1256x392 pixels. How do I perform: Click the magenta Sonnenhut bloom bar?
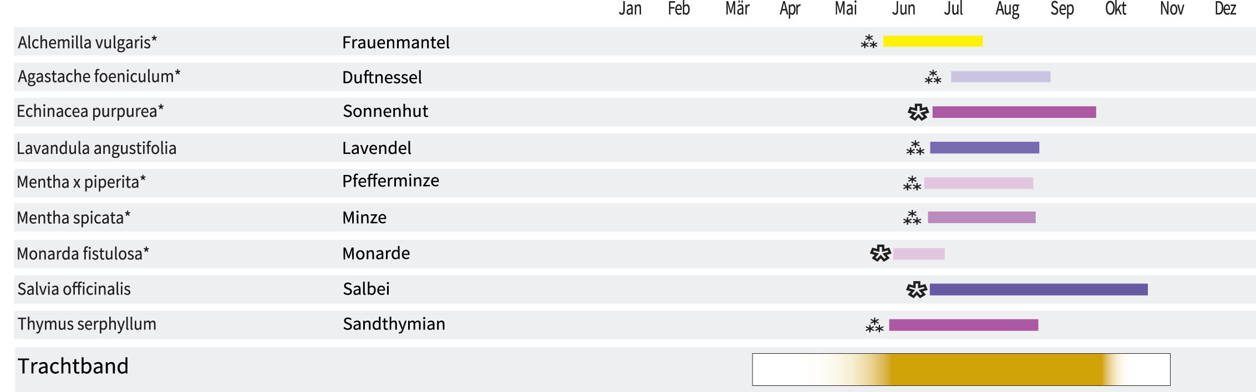pyautogui.click(x=1014, y=112)
